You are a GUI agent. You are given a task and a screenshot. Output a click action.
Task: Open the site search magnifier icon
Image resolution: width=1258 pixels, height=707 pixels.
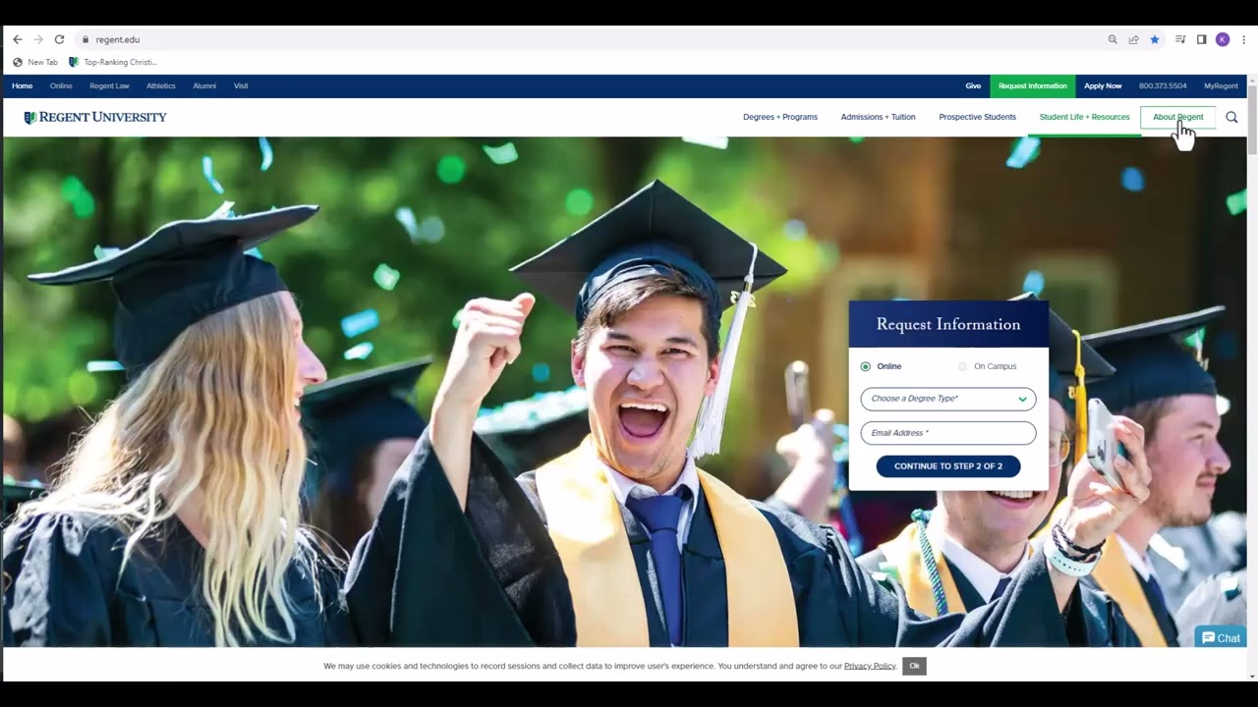click(1231, 117)
